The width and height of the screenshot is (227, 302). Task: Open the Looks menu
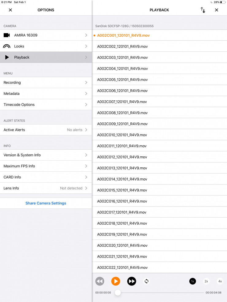46,46
